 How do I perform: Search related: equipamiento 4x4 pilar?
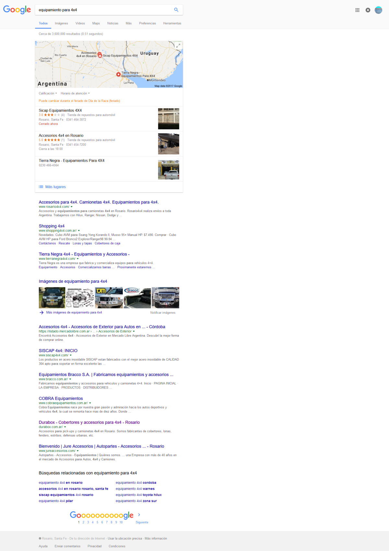[x=56, y=501]
